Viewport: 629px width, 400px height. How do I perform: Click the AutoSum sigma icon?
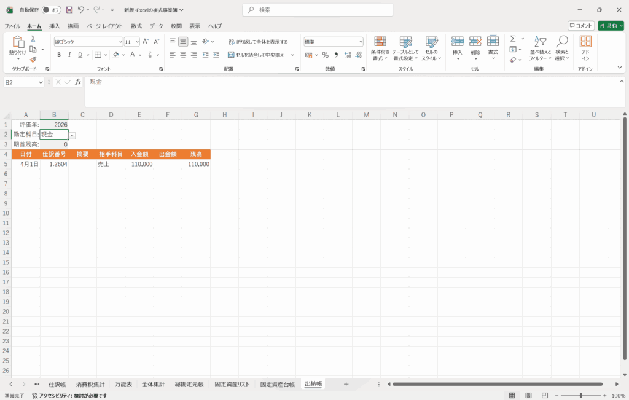513,39
